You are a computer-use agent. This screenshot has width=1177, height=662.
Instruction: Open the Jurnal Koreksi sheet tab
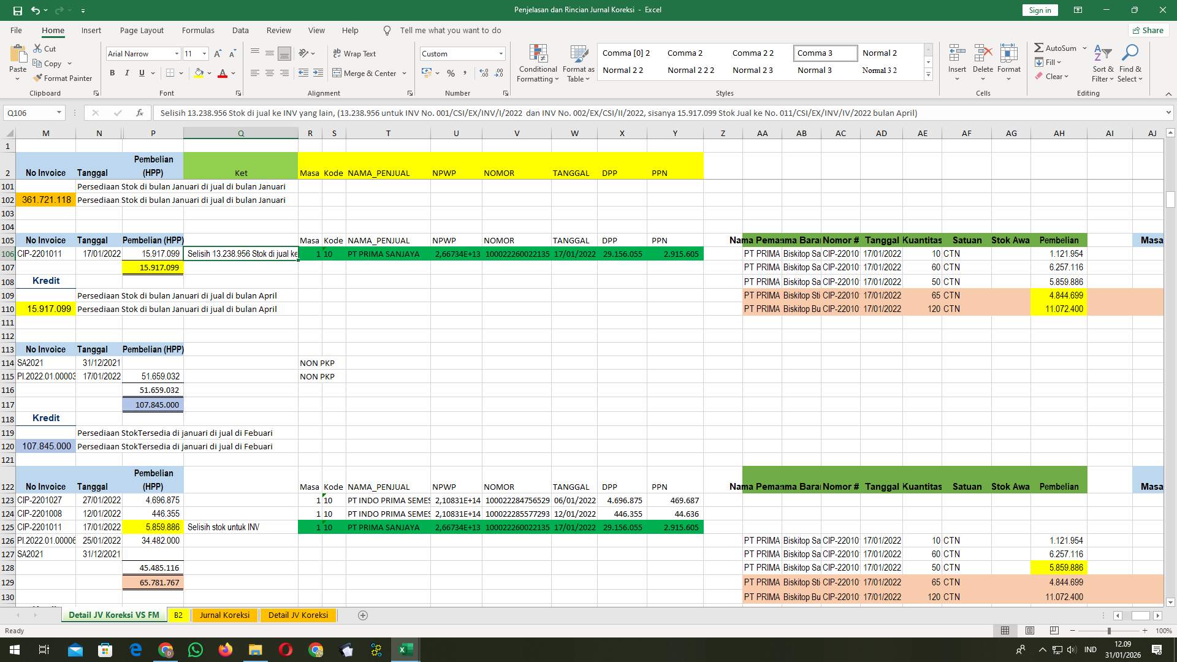[224, 615]
